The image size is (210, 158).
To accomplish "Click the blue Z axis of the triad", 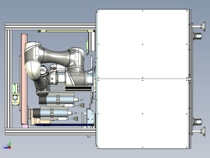I will click(6, 148).
